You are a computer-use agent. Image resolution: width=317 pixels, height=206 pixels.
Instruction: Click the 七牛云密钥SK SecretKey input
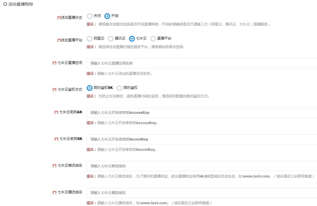[202, 139]
